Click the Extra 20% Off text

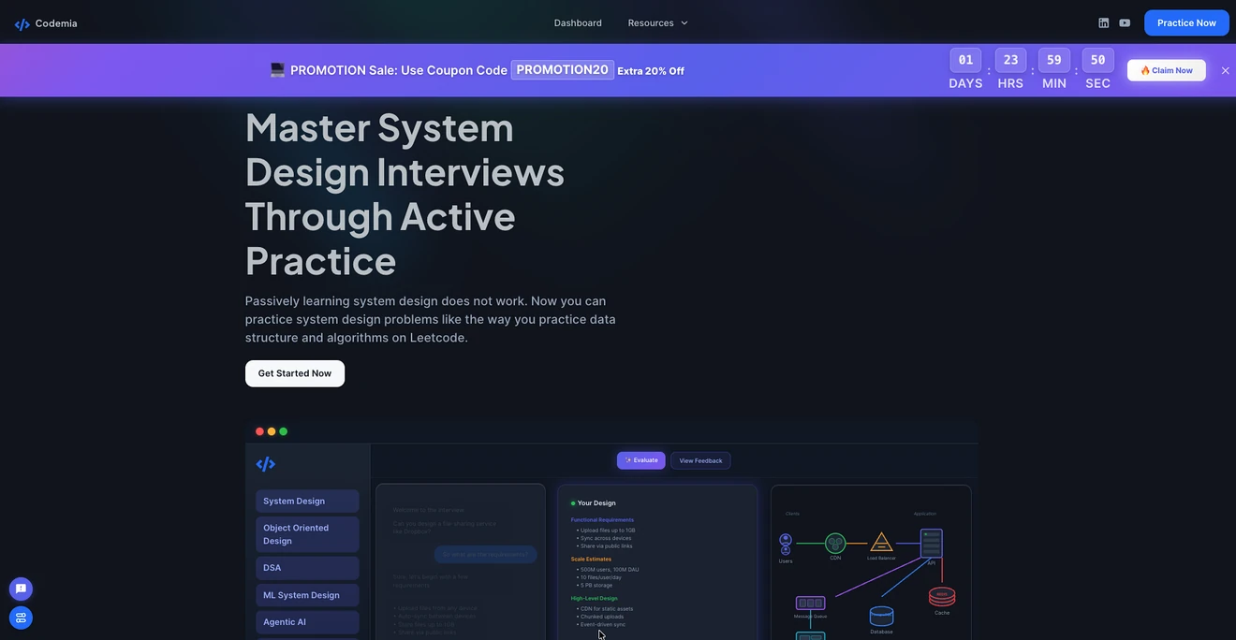point(651,71)
